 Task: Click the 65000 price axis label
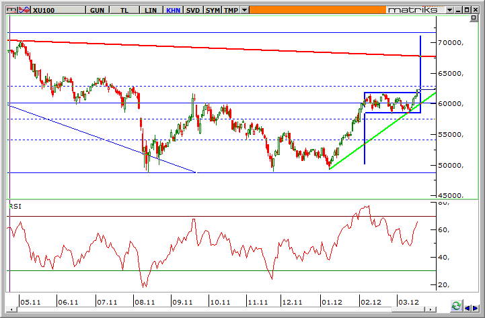451,73
